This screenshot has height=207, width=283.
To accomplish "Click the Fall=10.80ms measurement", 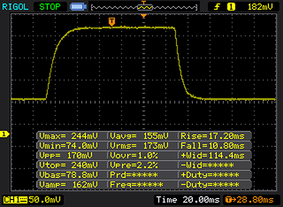I will tap(213, 146).
